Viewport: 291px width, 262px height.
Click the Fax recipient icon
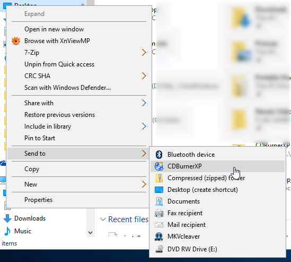pos(159,213)
